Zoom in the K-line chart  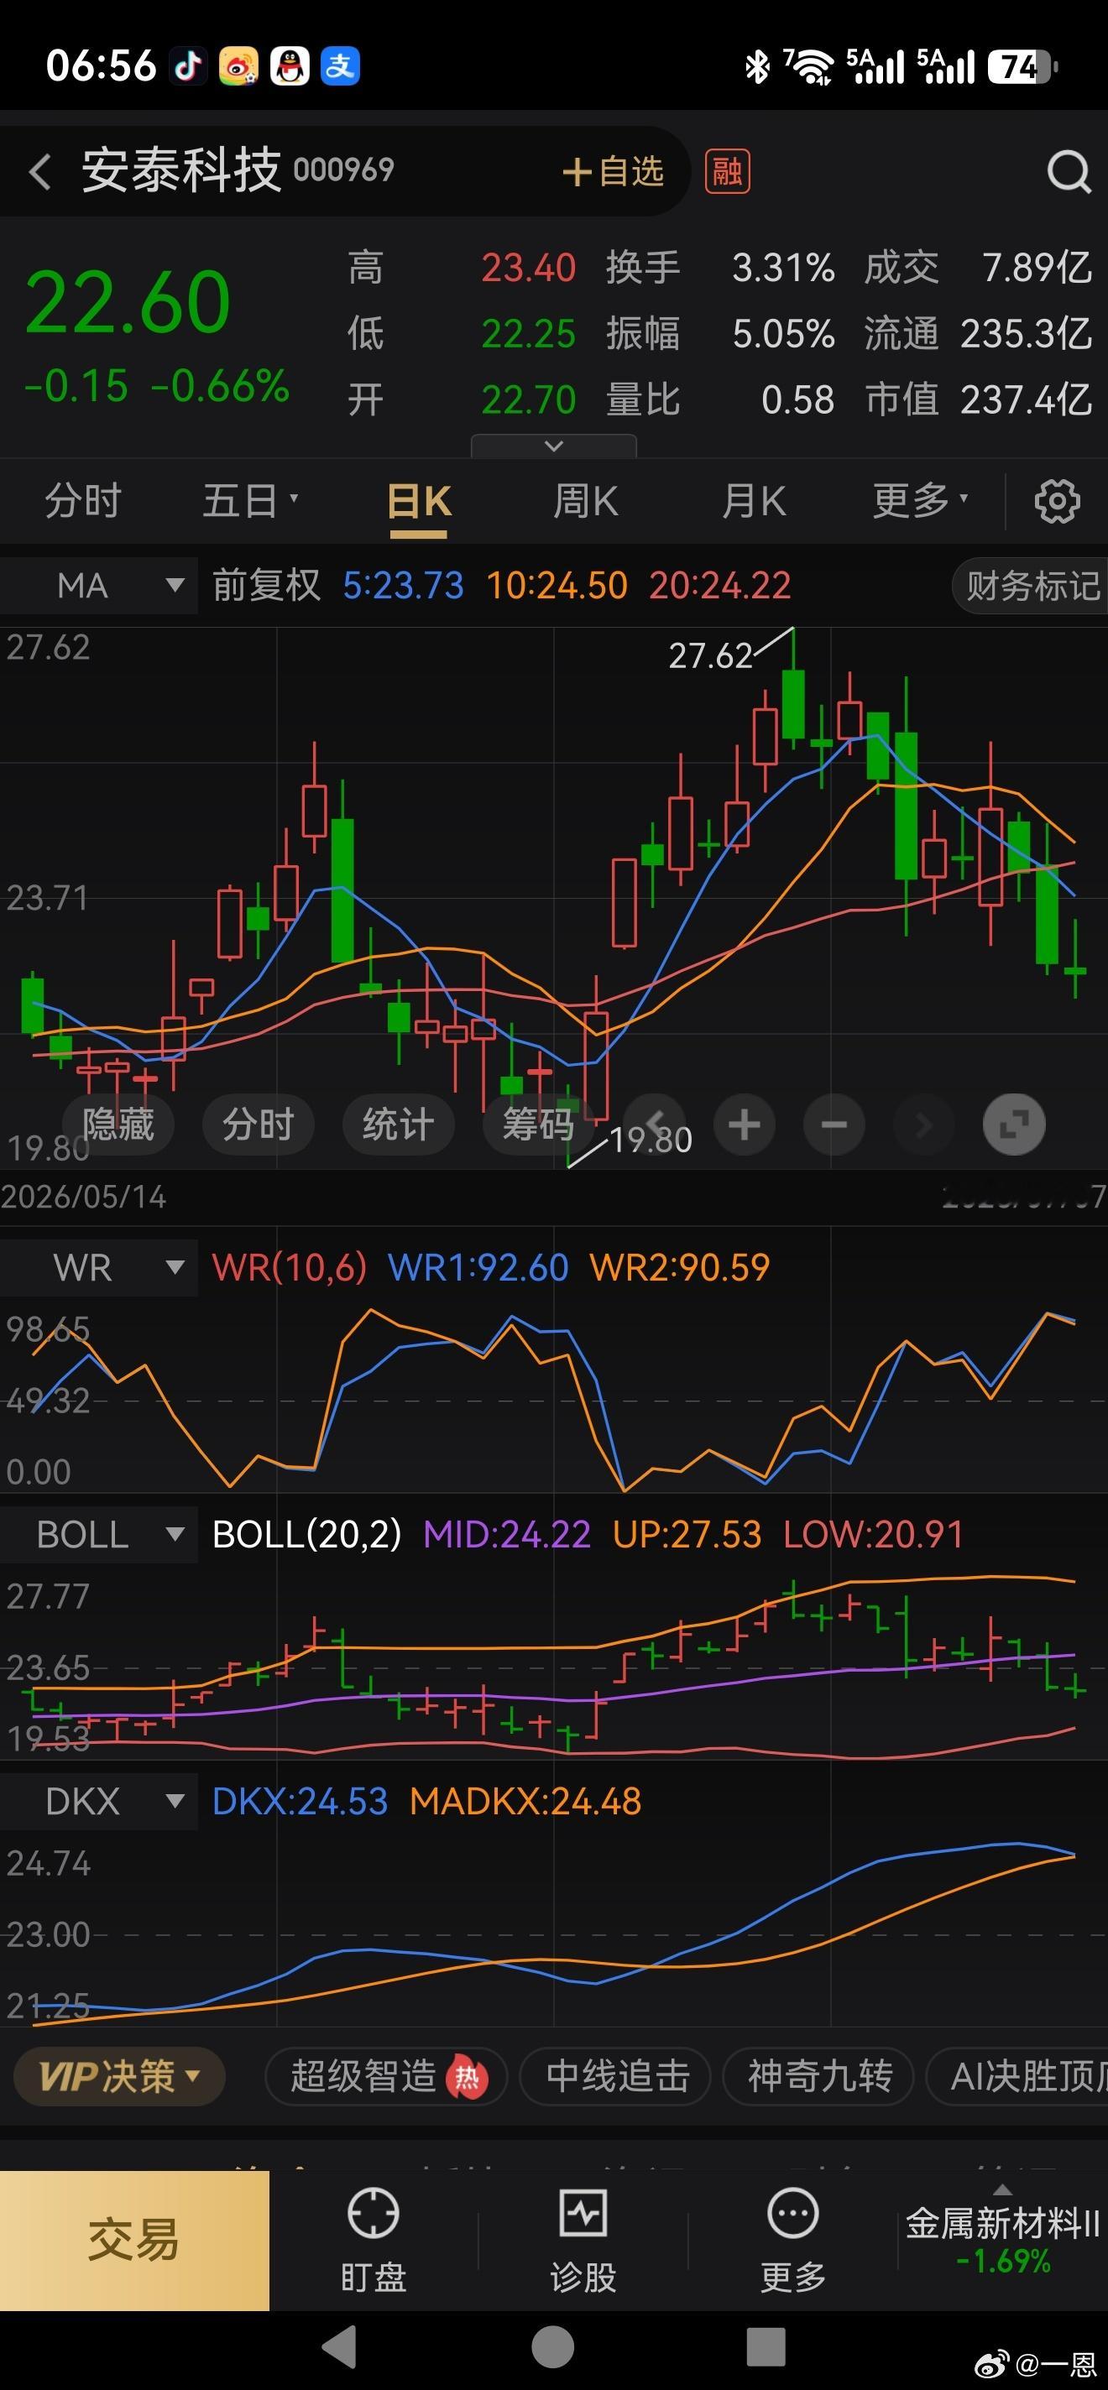(745, 1125)
